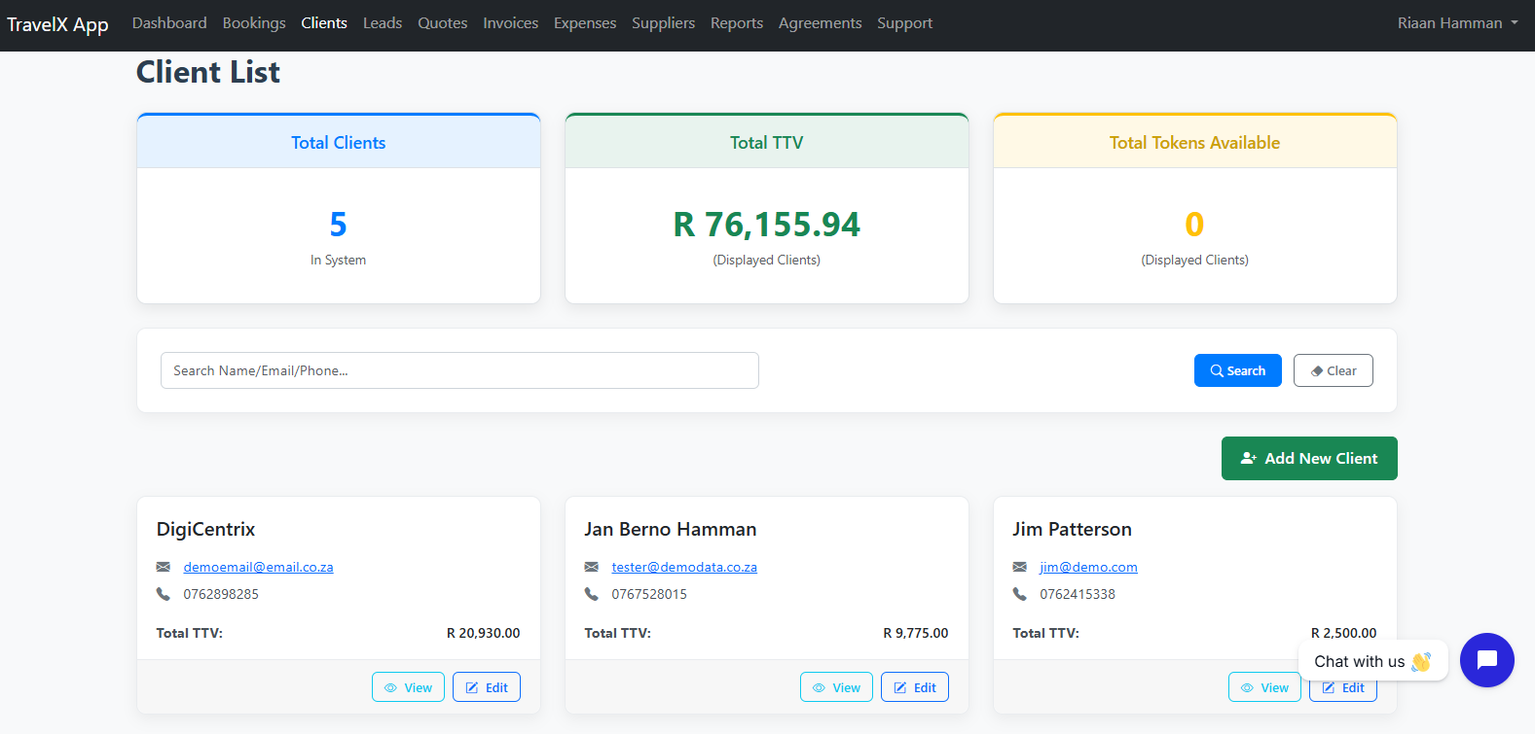Viewport: 1535px width, 734px height.
Task: Click the TravelX App brand logo
Action: tap(57, 24)
